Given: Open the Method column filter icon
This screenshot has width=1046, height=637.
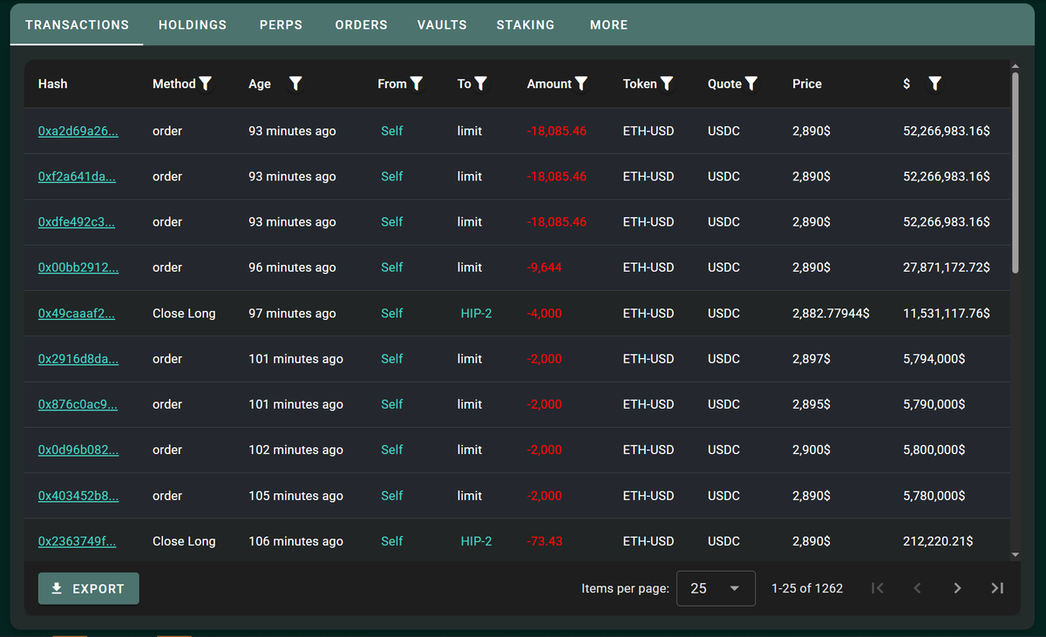Looking at the screenshot, I should pyautogui.click(x=206, y=84).
